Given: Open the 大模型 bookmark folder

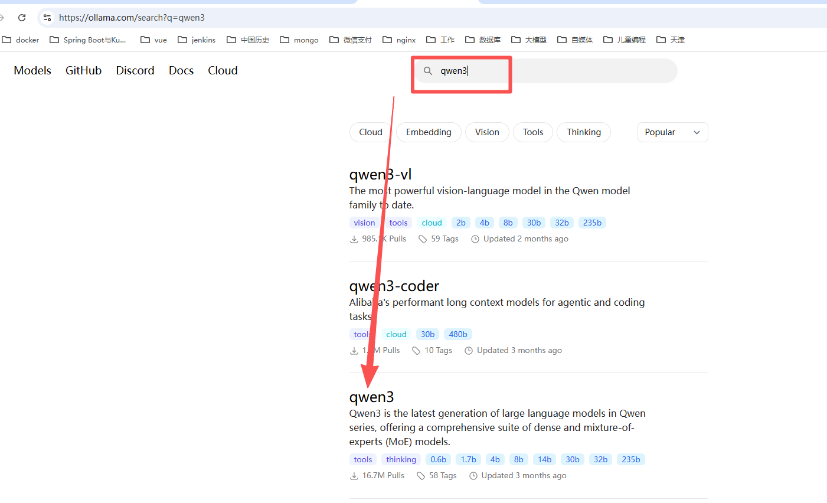Looking at the screenshot, I should point(529,40).
